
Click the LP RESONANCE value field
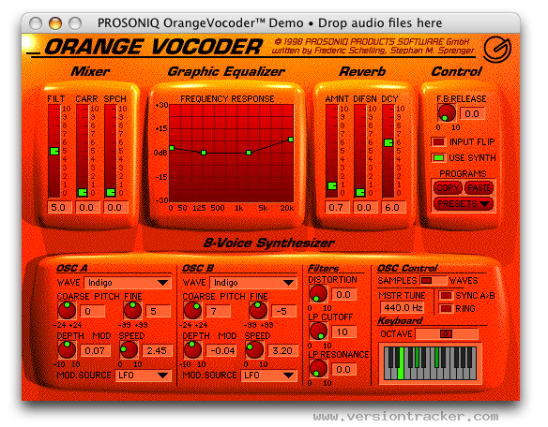(x=343, y=370)
